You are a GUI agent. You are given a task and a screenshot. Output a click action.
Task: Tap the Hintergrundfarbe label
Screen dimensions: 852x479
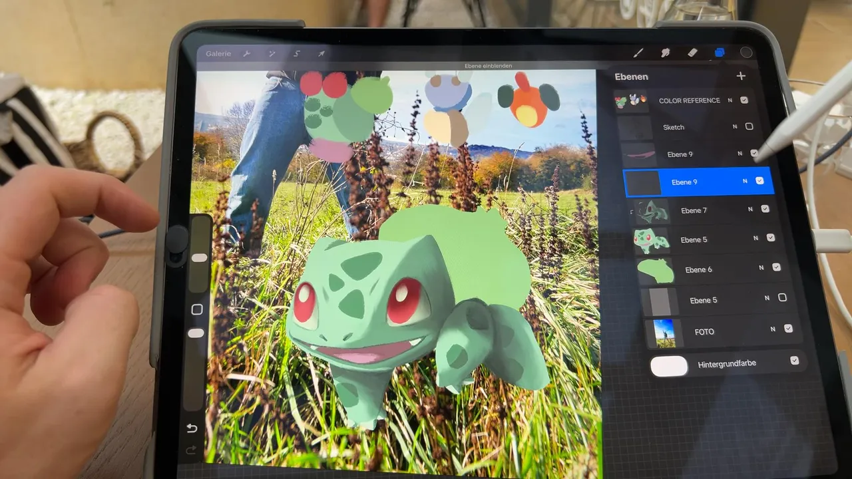727,364
